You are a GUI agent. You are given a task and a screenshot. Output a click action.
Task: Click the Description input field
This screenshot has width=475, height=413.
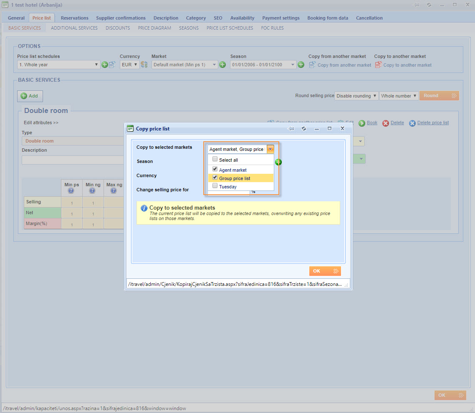coord(73,160)
